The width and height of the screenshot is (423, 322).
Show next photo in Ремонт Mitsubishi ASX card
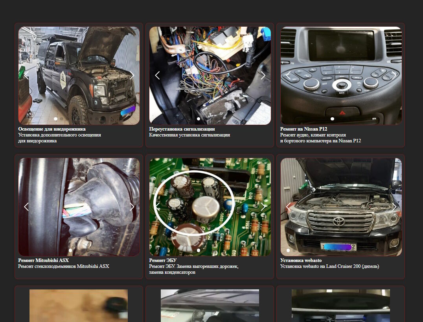132,207
